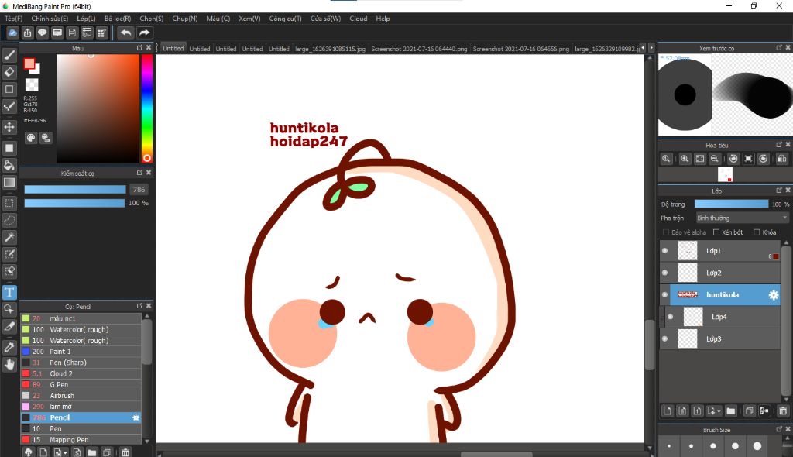Open the Help menu
The height and width of the screenshot is (457, 793).
[383, 19]
